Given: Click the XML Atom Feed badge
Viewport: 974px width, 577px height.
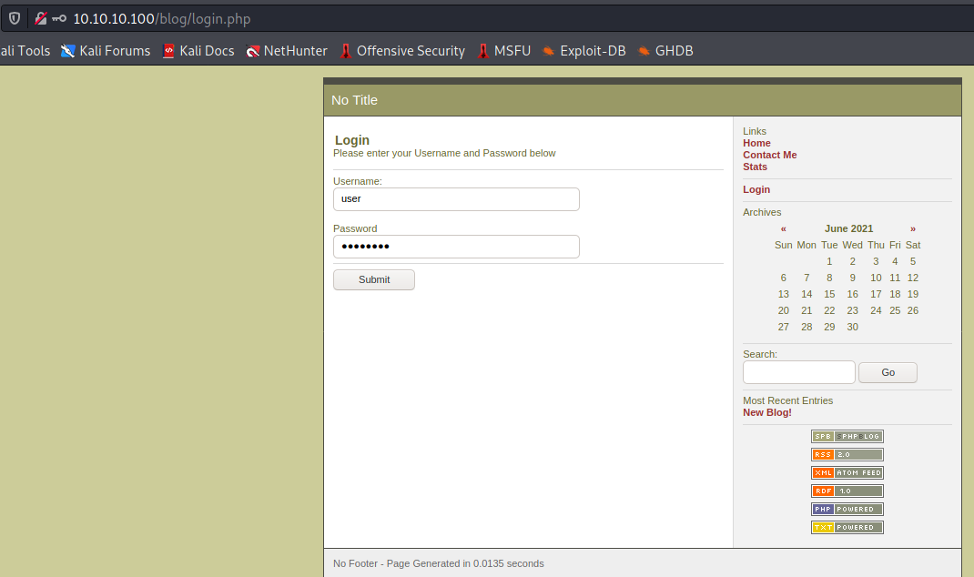Looking at the screenshot, I should pos(847,472).
